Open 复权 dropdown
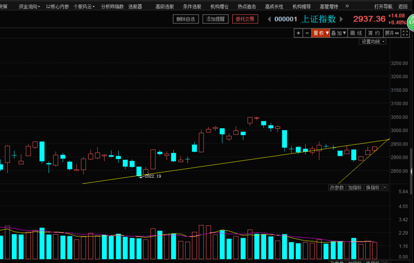The width and height of the screenshot is (414, 263). 320,33
